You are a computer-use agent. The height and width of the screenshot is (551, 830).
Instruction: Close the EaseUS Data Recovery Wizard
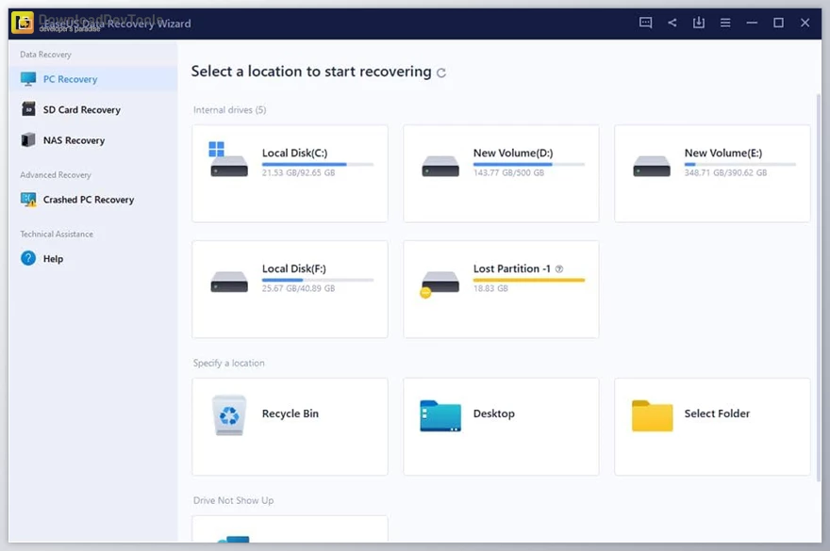805,23
